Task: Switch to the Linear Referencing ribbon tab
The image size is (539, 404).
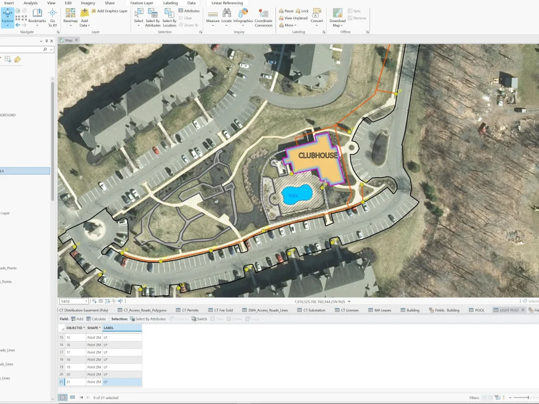Action: [x=228, y=3]
